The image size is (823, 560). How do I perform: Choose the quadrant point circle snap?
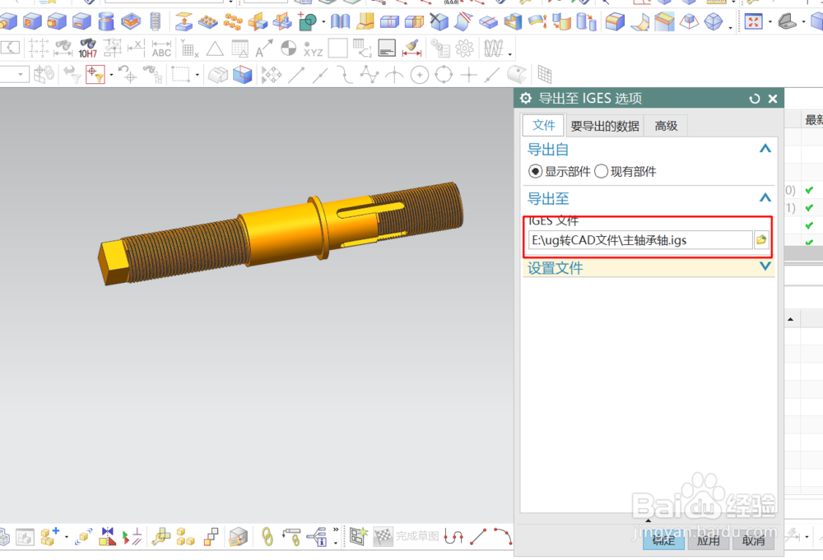pyautogui.click(x=444, y=75)
